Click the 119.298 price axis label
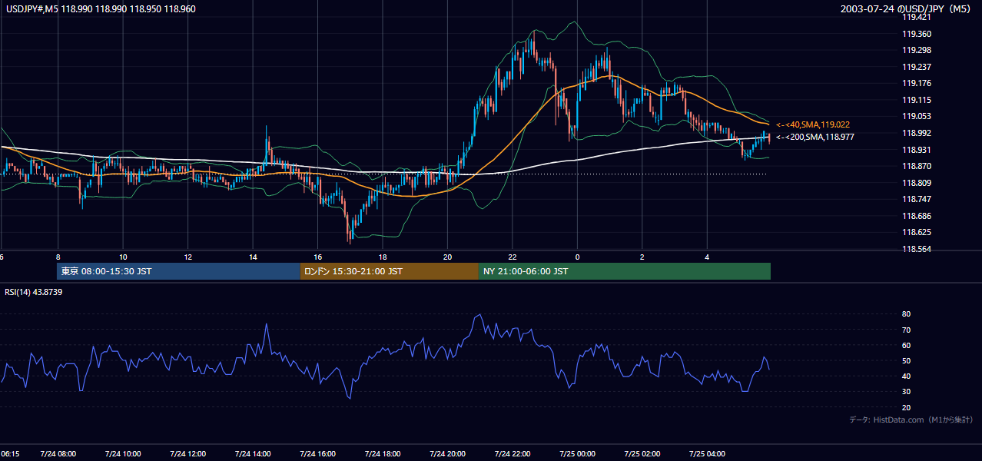 [x=917, y=50]
